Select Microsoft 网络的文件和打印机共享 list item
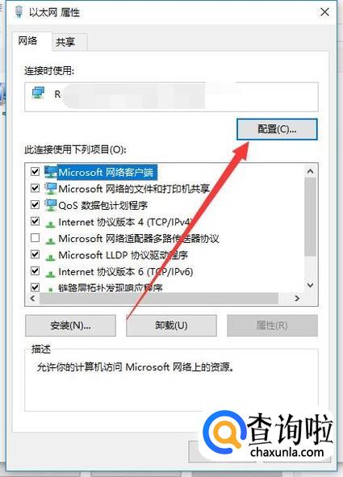The image size is (343, 477). (134, 189)
